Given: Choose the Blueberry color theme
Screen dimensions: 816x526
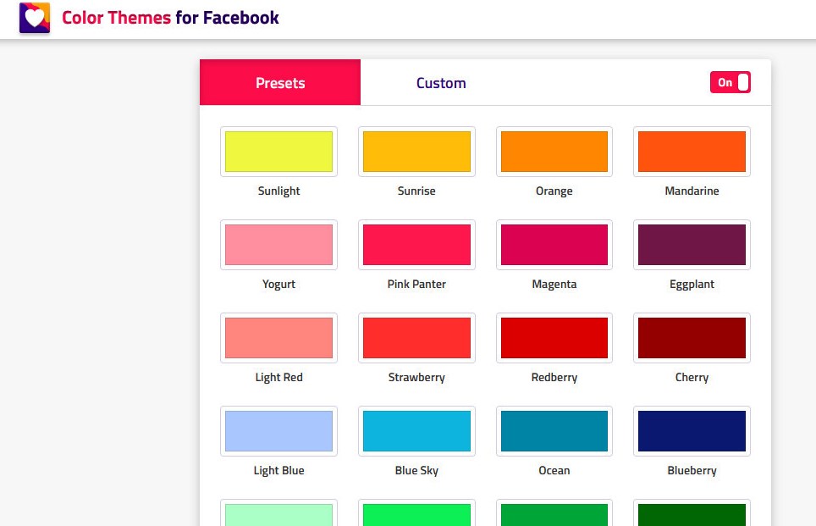Looking at the screenshot, I should click(692, 430).
